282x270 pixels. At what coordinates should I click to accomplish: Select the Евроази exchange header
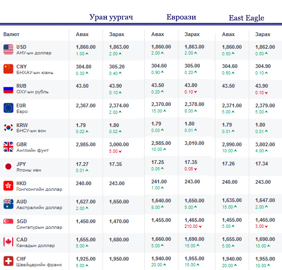tap(181, 17)
